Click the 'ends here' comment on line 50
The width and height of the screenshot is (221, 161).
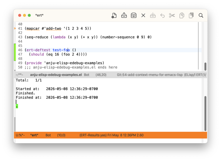coord(108,67)
